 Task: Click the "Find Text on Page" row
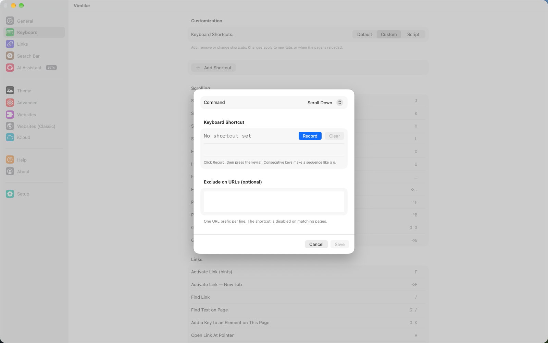(x=308, y=310)
